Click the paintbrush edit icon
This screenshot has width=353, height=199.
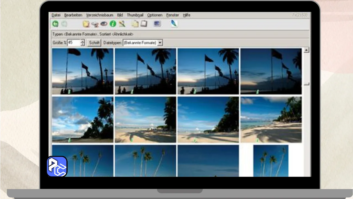click(122, 24)
